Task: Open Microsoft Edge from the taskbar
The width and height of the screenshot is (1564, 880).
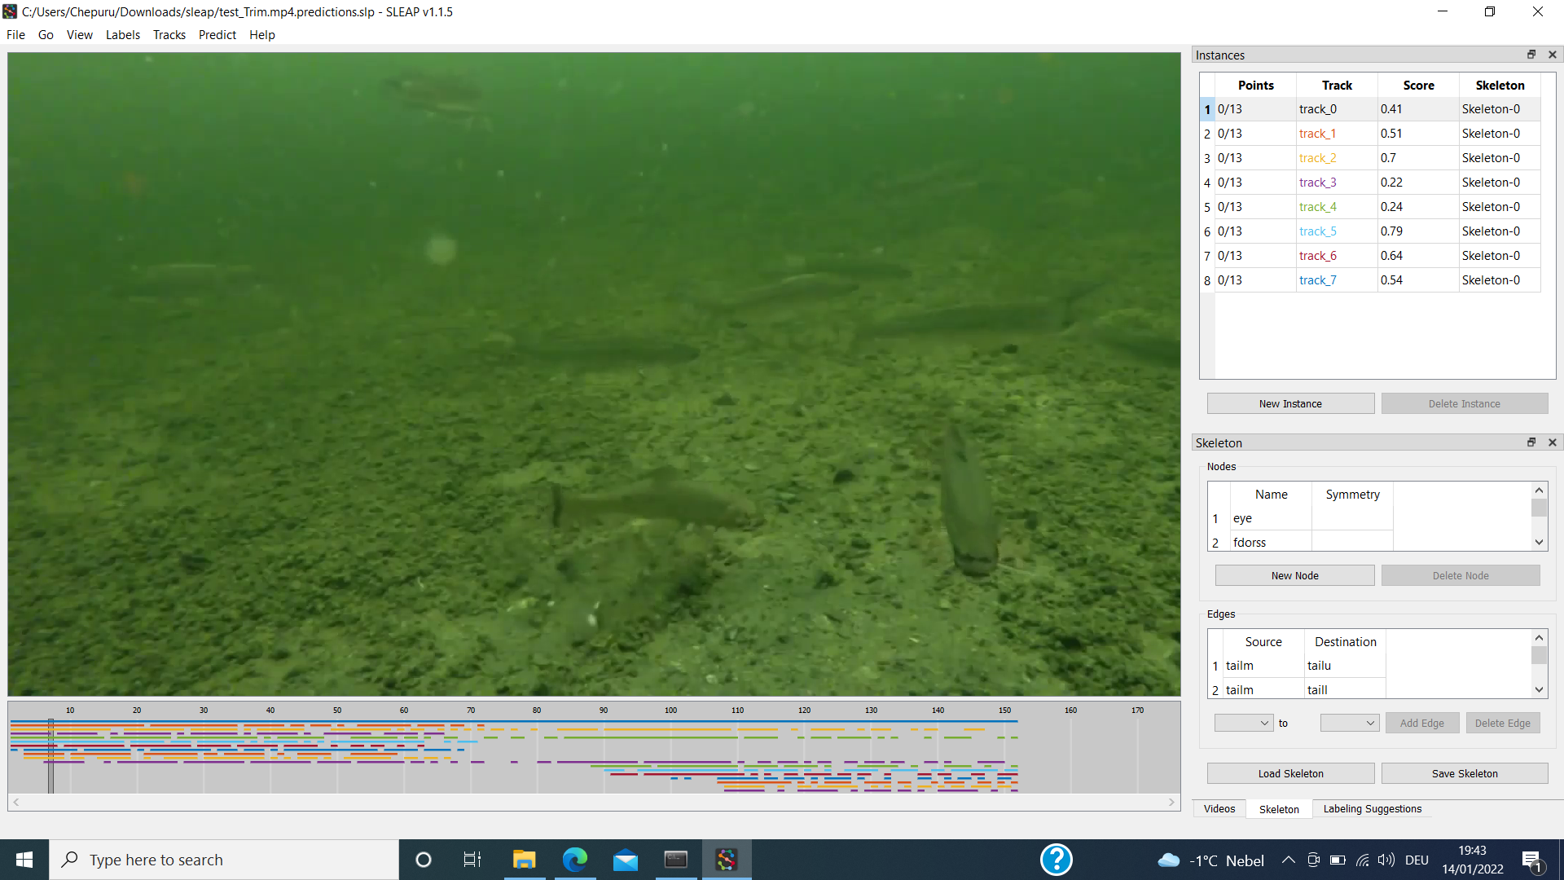Action: click(x=575, y=860)
